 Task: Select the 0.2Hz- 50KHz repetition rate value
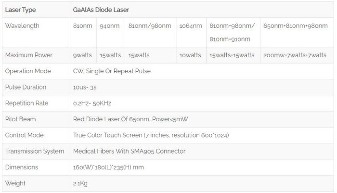(x=93, y=103)
